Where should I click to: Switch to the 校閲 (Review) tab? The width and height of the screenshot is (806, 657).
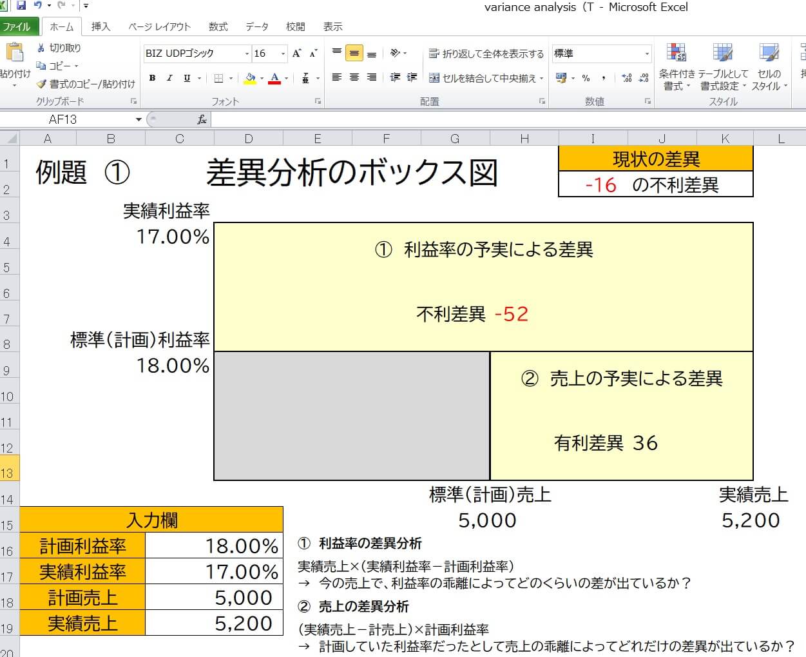coord(295,26)
